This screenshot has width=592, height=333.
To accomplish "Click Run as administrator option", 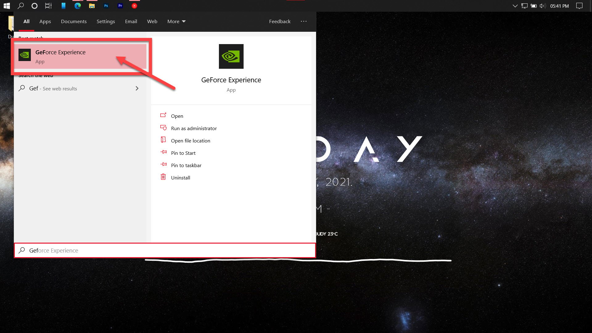I will pyautogui.click(x=194, y=128).
